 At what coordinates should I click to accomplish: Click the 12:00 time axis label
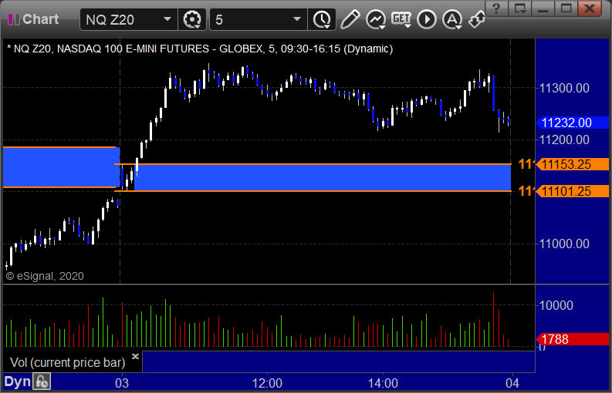coord(267,383)
